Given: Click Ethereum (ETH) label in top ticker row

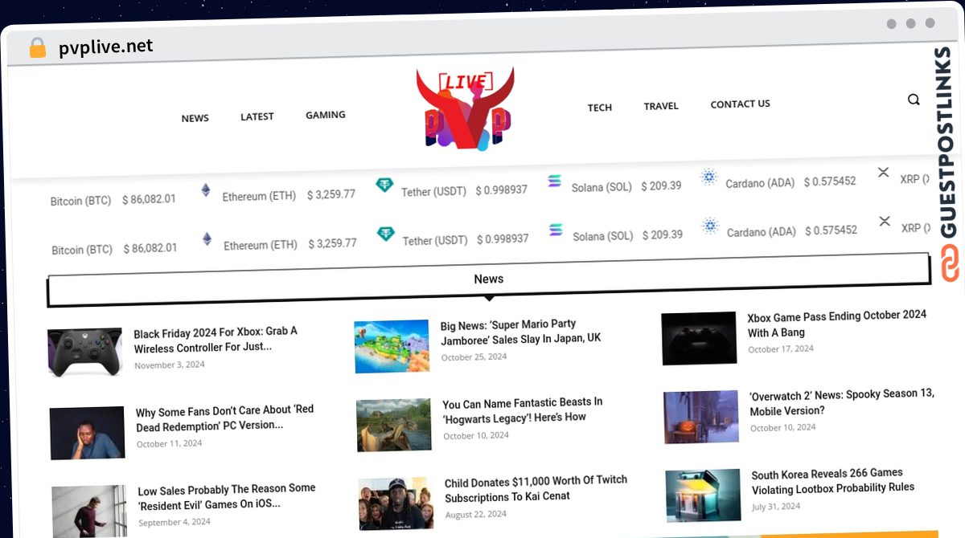Looking at the screenshot, I should 259,196.
